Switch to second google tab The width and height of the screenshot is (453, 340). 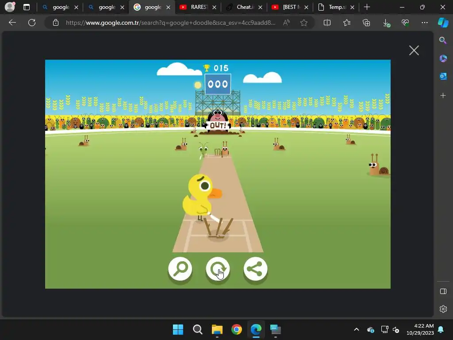tap(106, 7)
